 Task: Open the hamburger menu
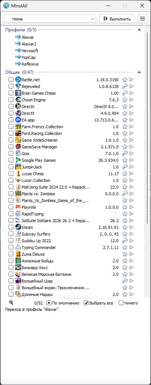pyautogui.click(x=142, y=19)
